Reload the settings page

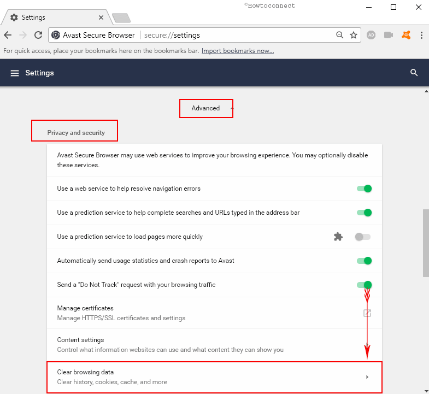[38, 35]
